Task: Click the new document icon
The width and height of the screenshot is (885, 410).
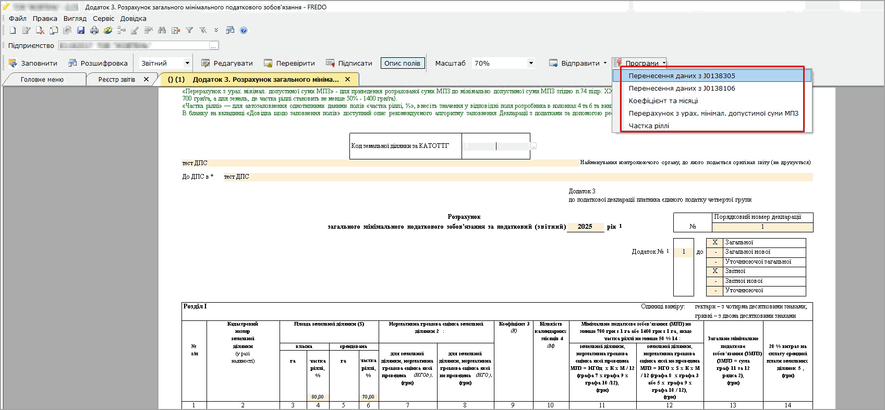Action: [x=13, y=31]
